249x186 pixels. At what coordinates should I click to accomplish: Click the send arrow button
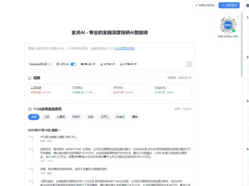pyautogui.click(x=189, y=64)
